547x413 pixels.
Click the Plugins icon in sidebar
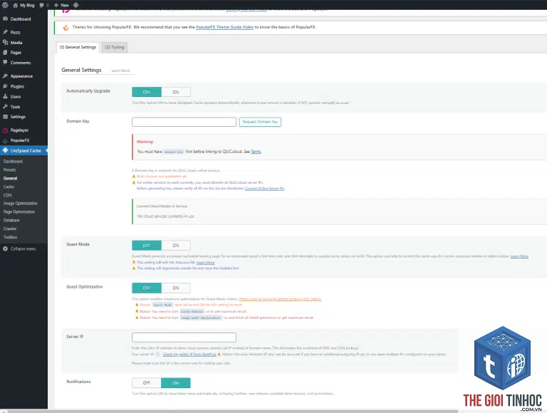pyautogui.click(x=5, y=86)
